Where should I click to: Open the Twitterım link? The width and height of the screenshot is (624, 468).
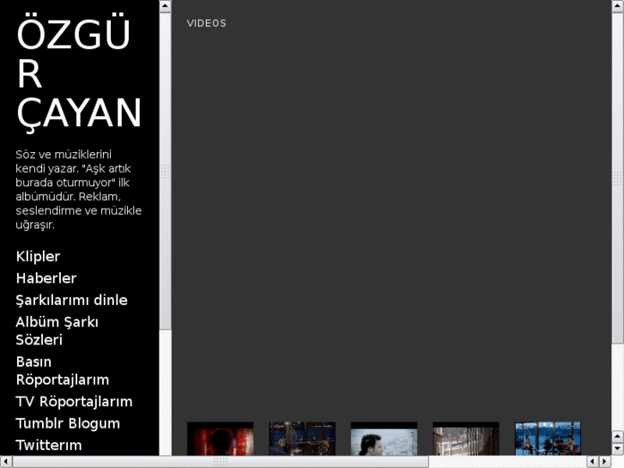(x=49, y=445)
